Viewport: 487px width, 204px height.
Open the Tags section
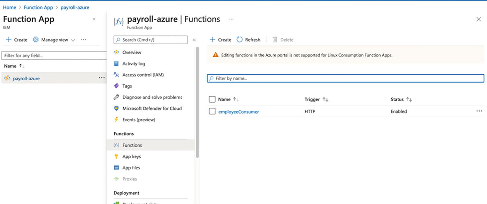(x=127, y=86)
